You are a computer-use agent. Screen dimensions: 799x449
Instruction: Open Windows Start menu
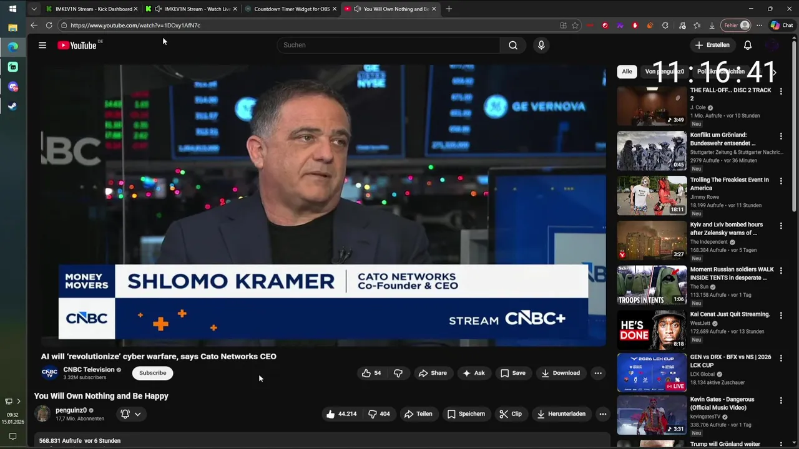12,9
